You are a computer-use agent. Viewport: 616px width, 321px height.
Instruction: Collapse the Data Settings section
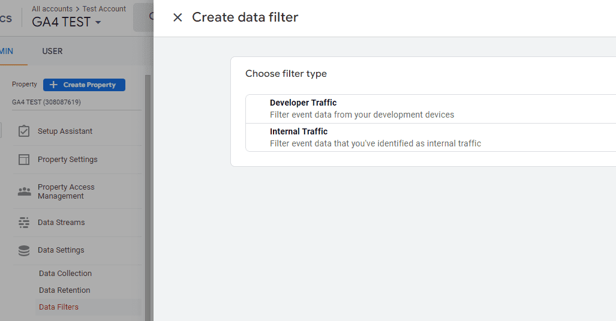coord(61,250)
